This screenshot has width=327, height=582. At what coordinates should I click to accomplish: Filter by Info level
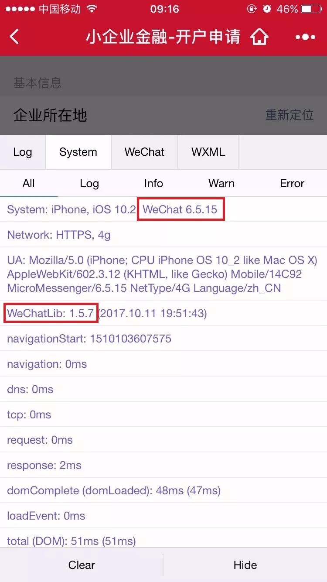(x=153, y=183)
